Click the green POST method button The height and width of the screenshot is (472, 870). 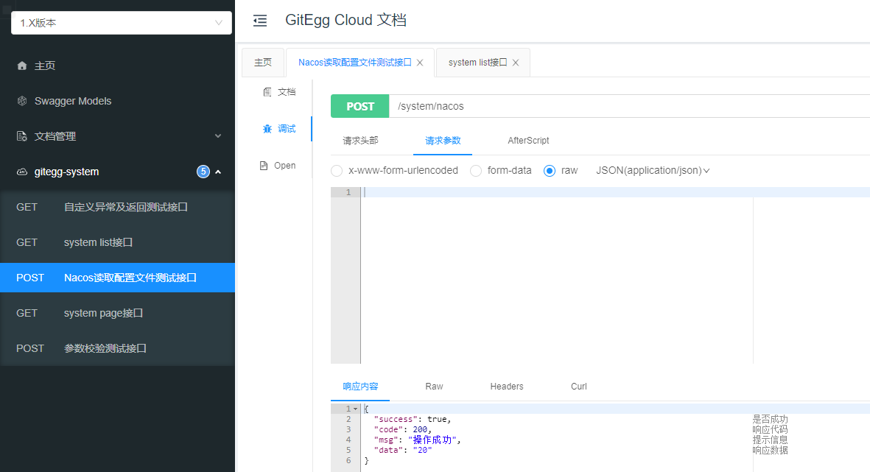tap(360, 106)
